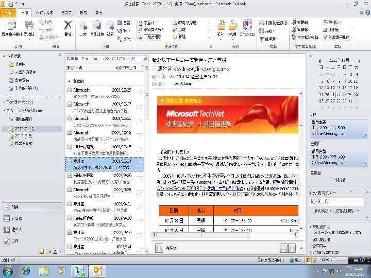This screenshot has height=278, width=371.
Task: Click the large black X Delete button
Action: [68, 25]
